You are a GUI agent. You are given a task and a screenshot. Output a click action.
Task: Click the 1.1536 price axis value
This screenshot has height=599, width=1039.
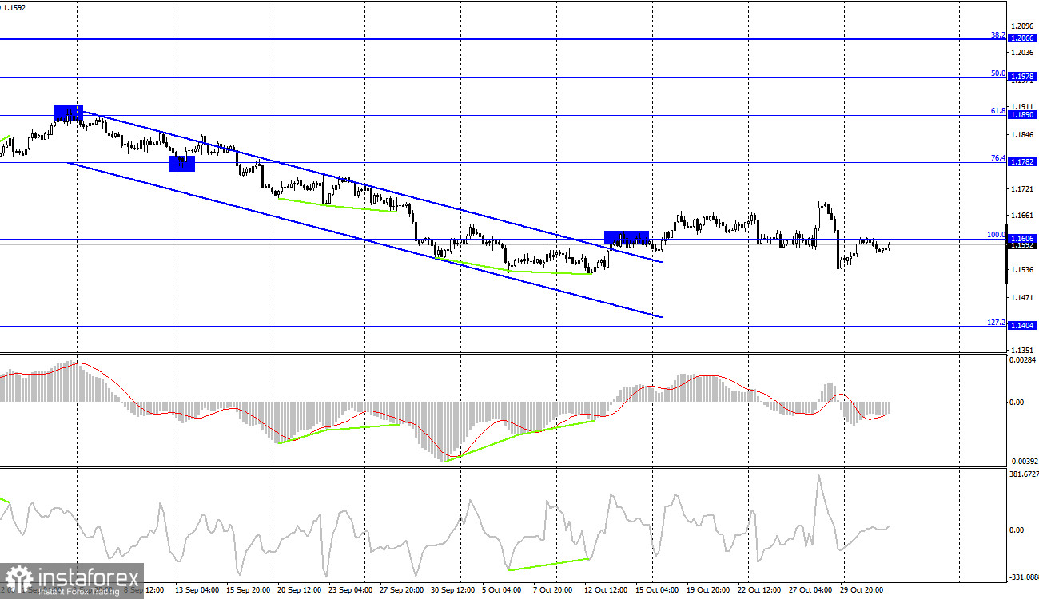coord(1024,270)
